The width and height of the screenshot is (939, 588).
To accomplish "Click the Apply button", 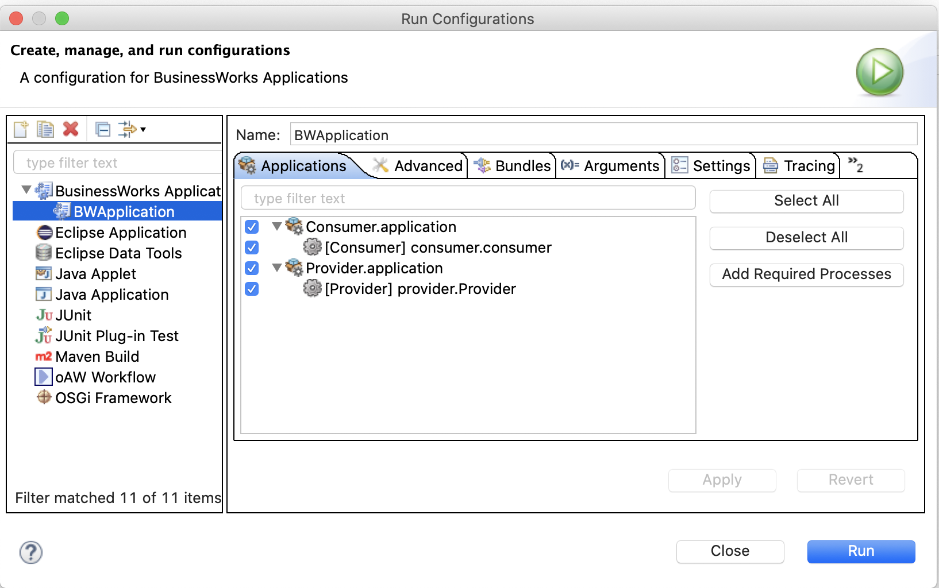I will point(722,480).
